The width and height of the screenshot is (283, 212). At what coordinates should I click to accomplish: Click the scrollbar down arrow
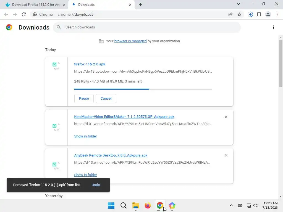coord(280,196)
